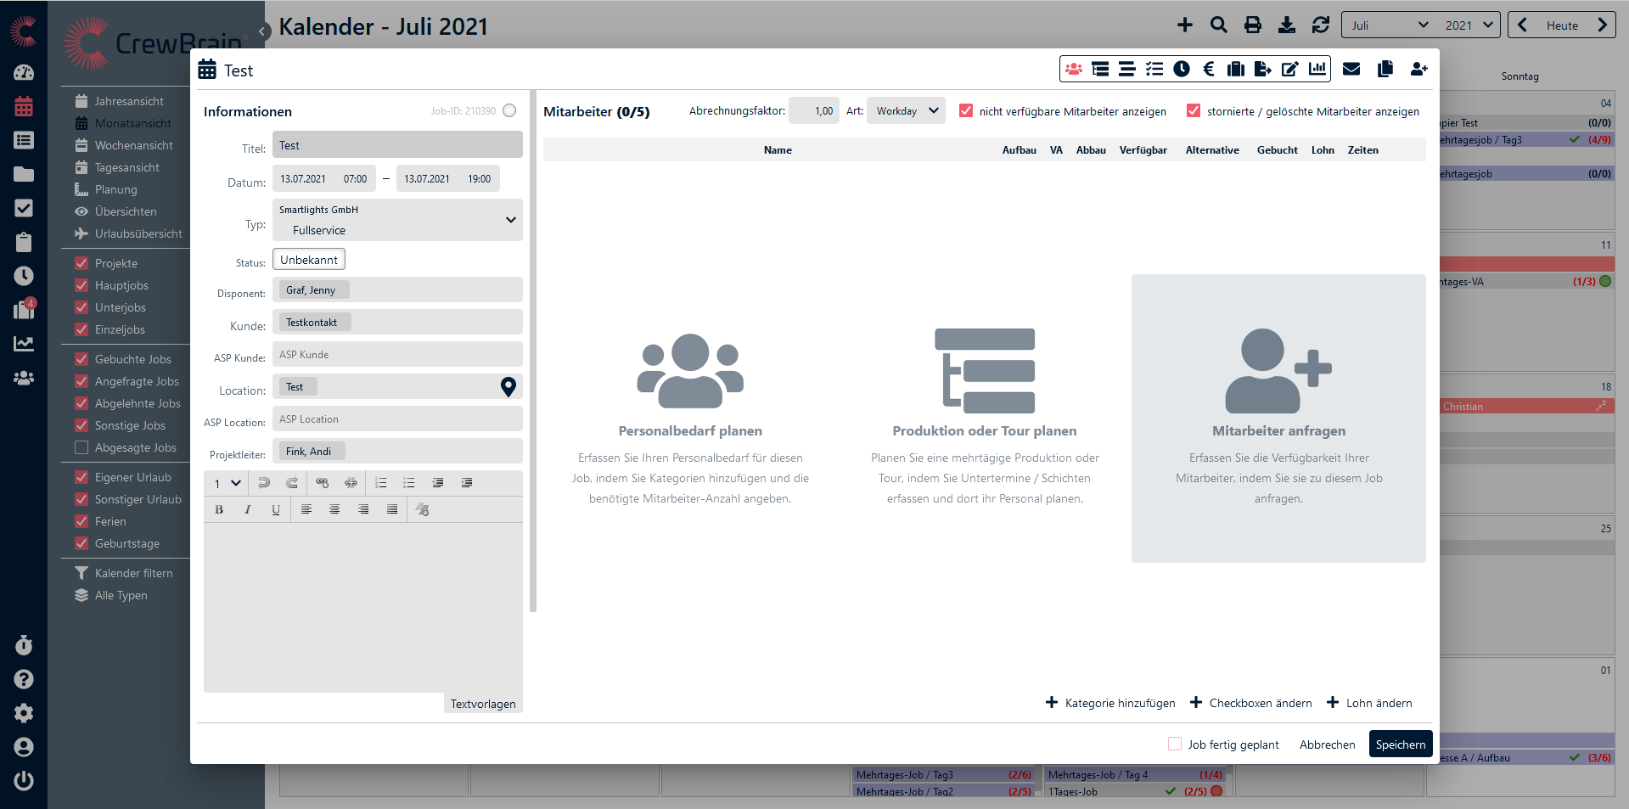The image size is (1629, 809).
Task: Click the Titel input field
Action: (397, 145)
